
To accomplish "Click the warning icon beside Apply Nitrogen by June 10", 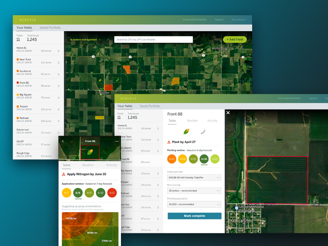I will tap(63, 174).
